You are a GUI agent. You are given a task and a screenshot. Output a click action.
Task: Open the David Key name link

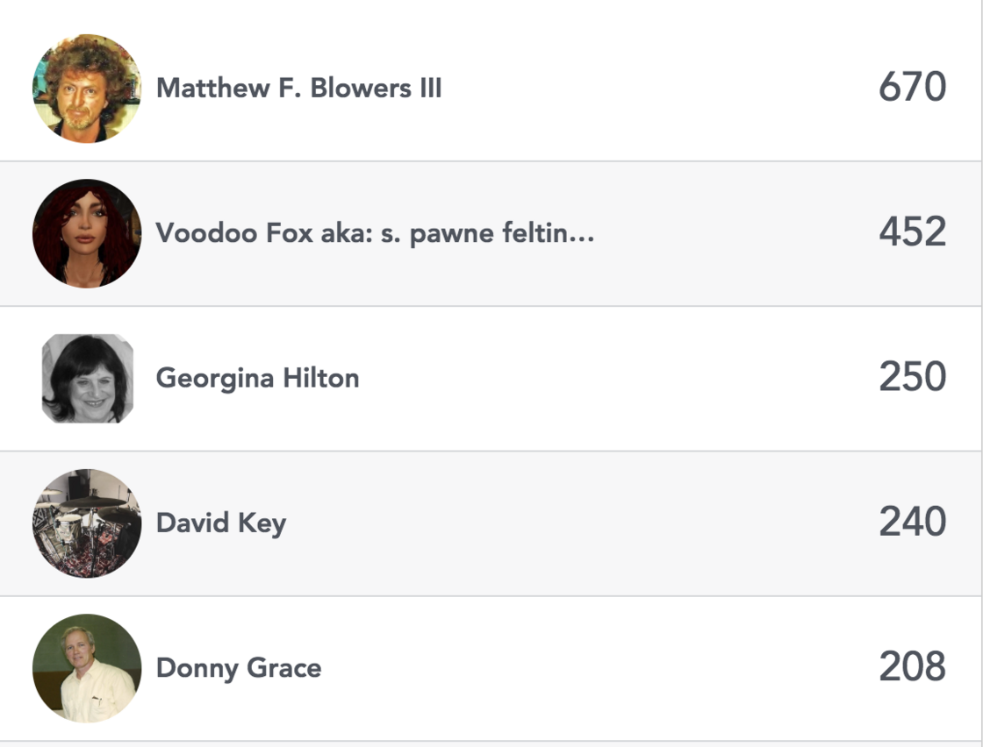point(220,523)
